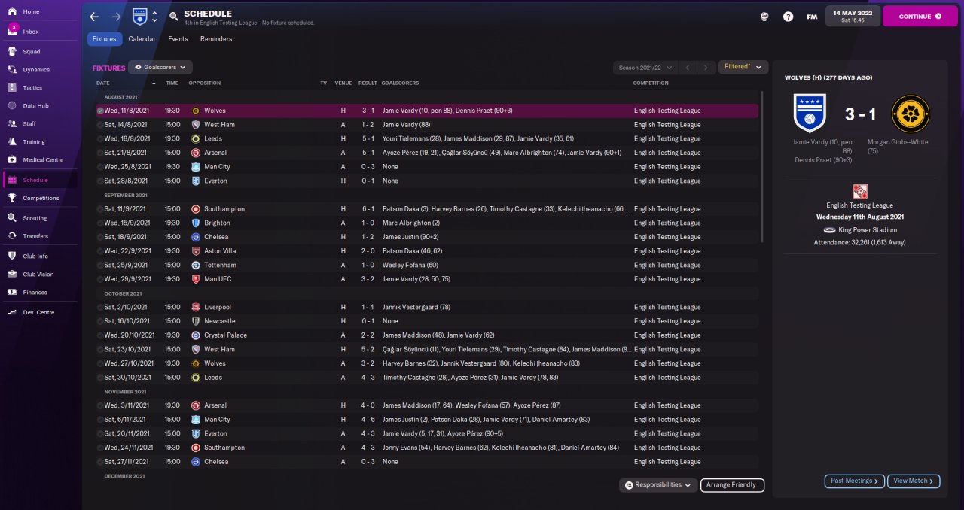Viewport: 964px width, 510px height.
Task: Select the West Ham 14/8/2021 row marker
Action: coord(100,125)
